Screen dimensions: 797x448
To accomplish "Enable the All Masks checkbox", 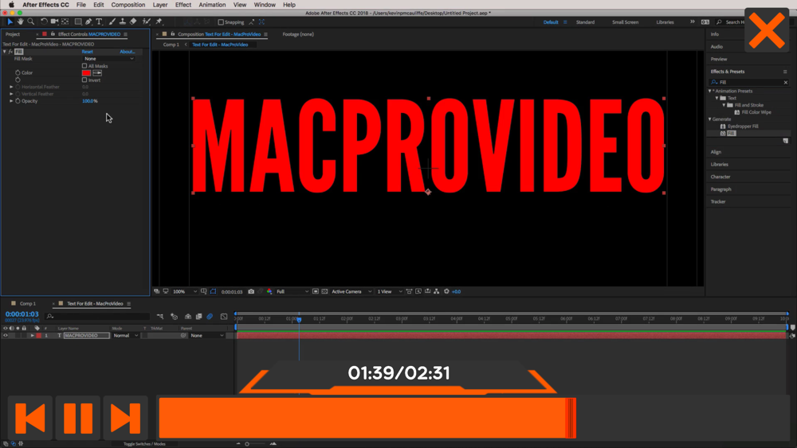I will [84, 66].
